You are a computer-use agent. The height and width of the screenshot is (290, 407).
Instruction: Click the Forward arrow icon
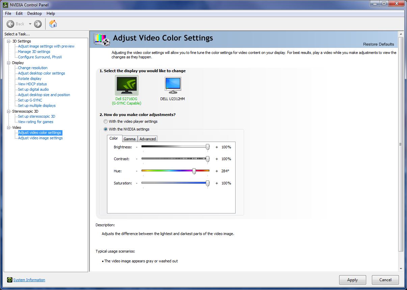[x=38, y=24]
